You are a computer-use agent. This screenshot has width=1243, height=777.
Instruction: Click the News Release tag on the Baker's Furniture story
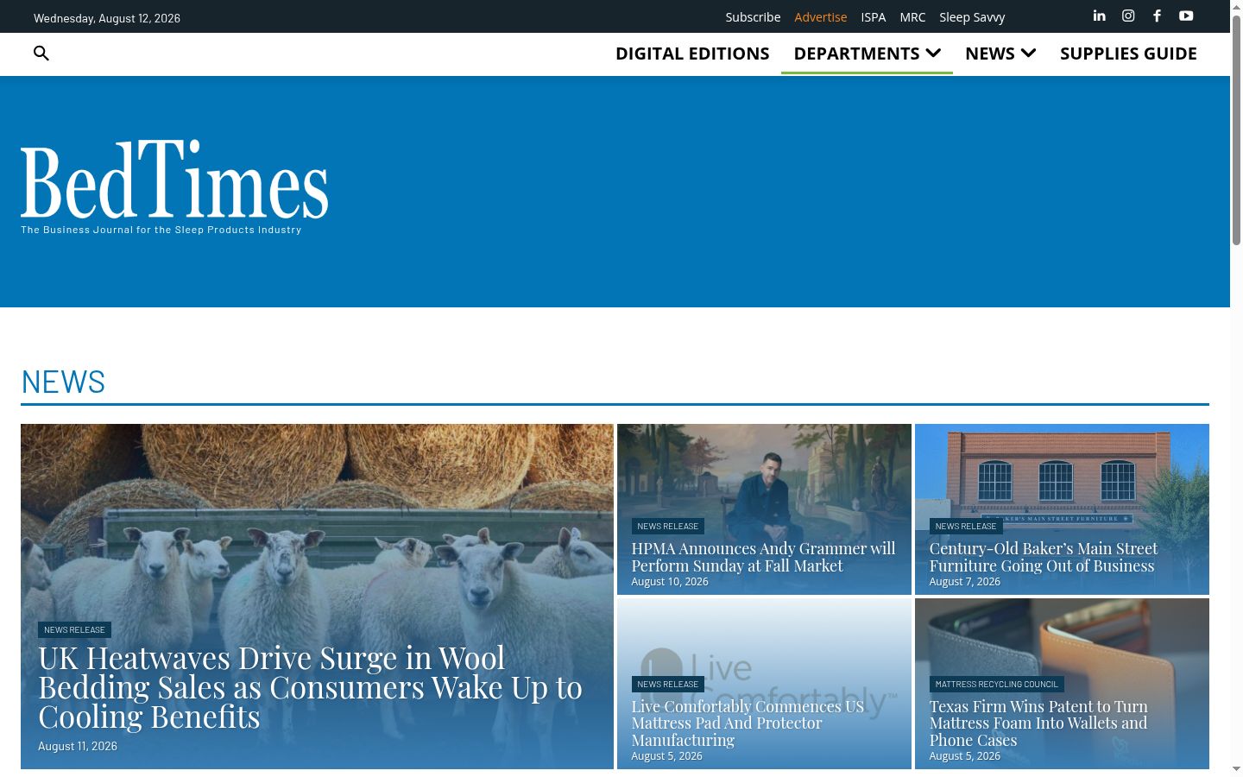click(966, 527)
